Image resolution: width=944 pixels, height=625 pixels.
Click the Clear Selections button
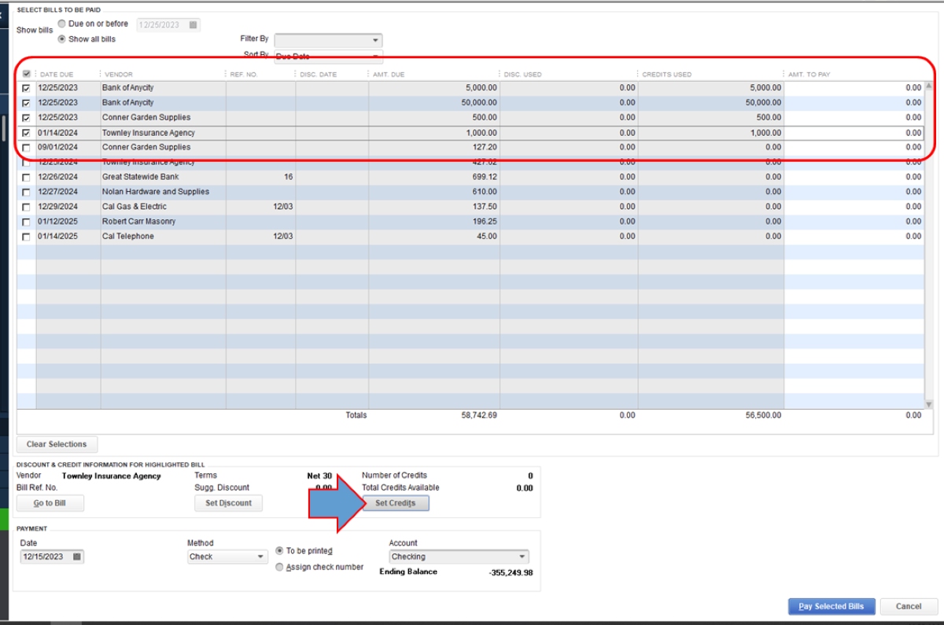[x=57, y=444]
